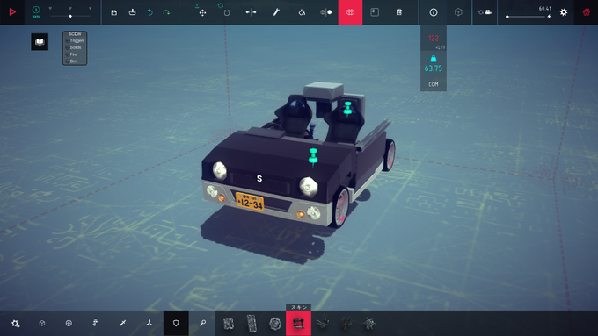Redo the last undone action
598x336 pixels.
(x=167, y=12)
